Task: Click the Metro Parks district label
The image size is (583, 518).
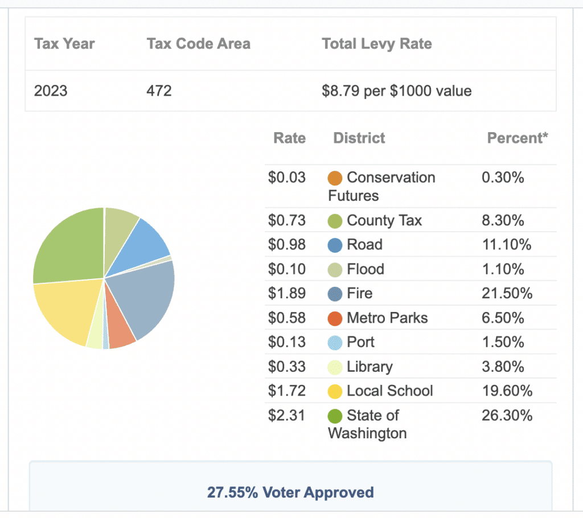Action: tap(387, 318)
